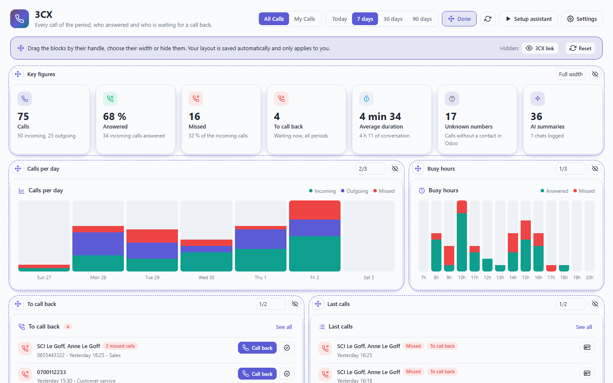
Task: Click the refresh icon next to Done
Action: 488,19
